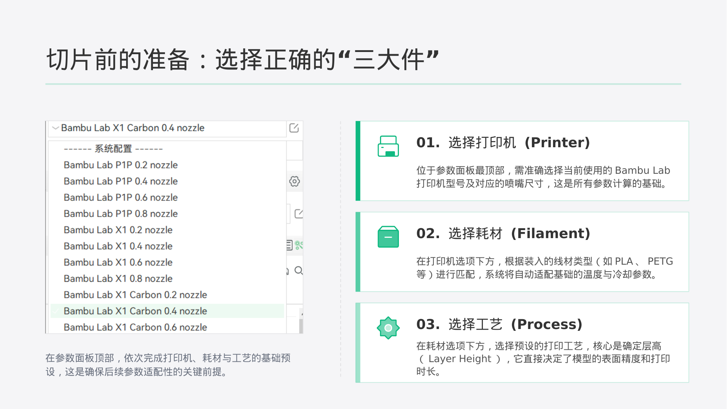The height and width of the screenshot is (409, 727).
Task: Click the green printer icon on card 01
Action: point(388,146)
